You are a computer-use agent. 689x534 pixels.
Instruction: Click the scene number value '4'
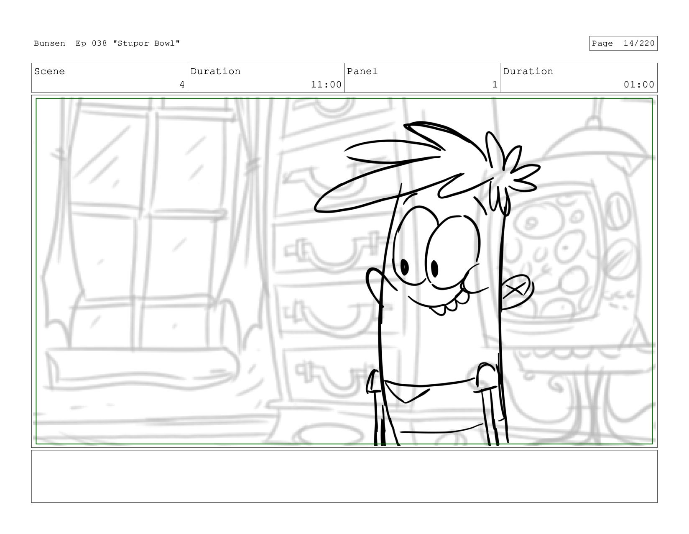tap(182, 85)
